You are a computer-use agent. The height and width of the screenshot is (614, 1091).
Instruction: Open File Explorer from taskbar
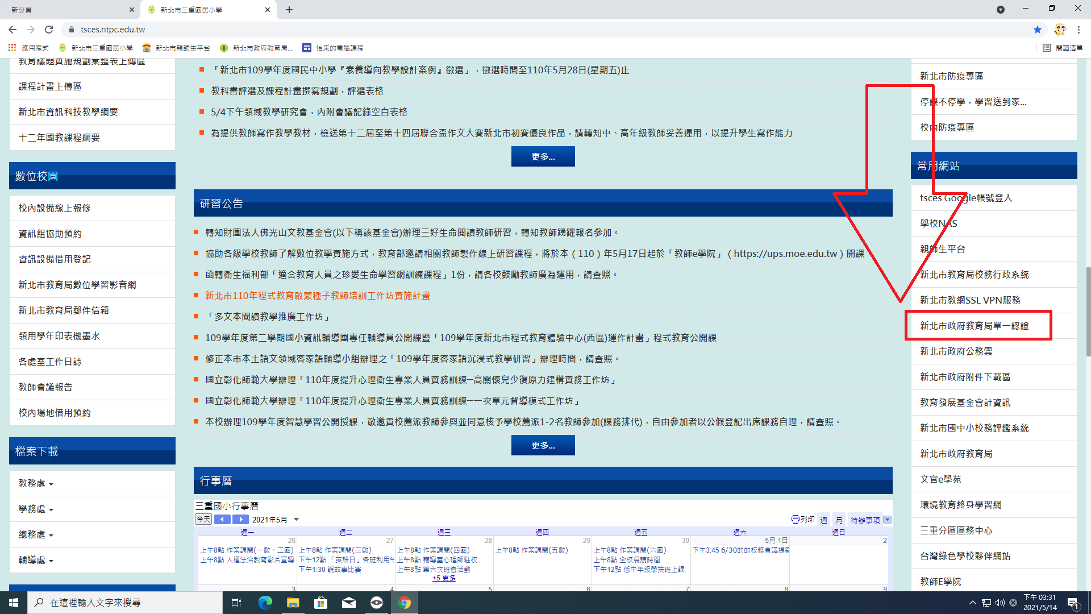293,603
